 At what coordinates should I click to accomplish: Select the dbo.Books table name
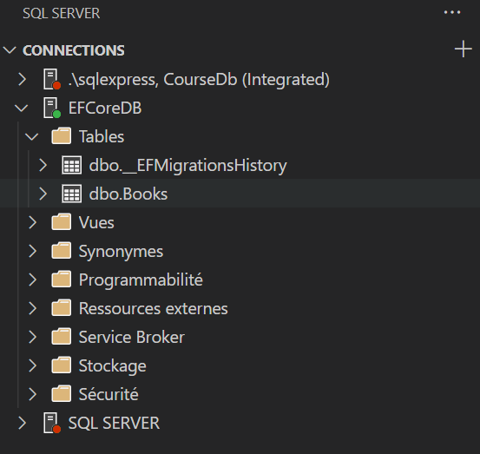click(128, 194)
